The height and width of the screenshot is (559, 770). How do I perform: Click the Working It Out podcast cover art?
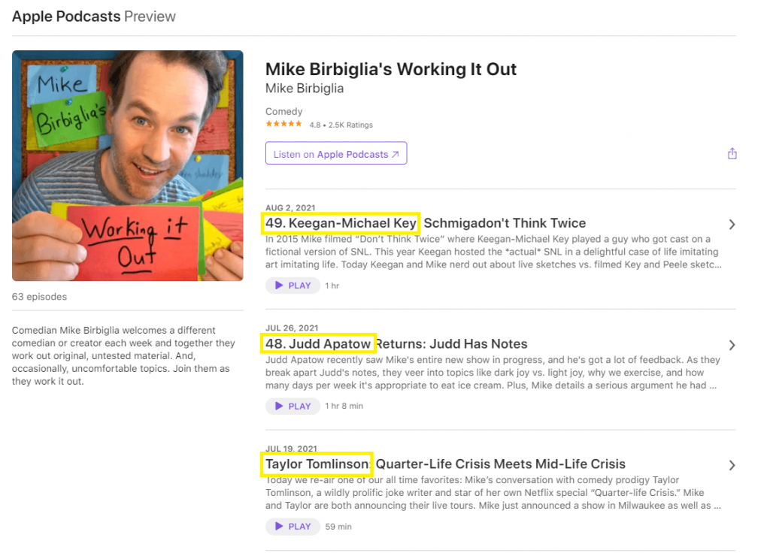click(x=128, y=166)
